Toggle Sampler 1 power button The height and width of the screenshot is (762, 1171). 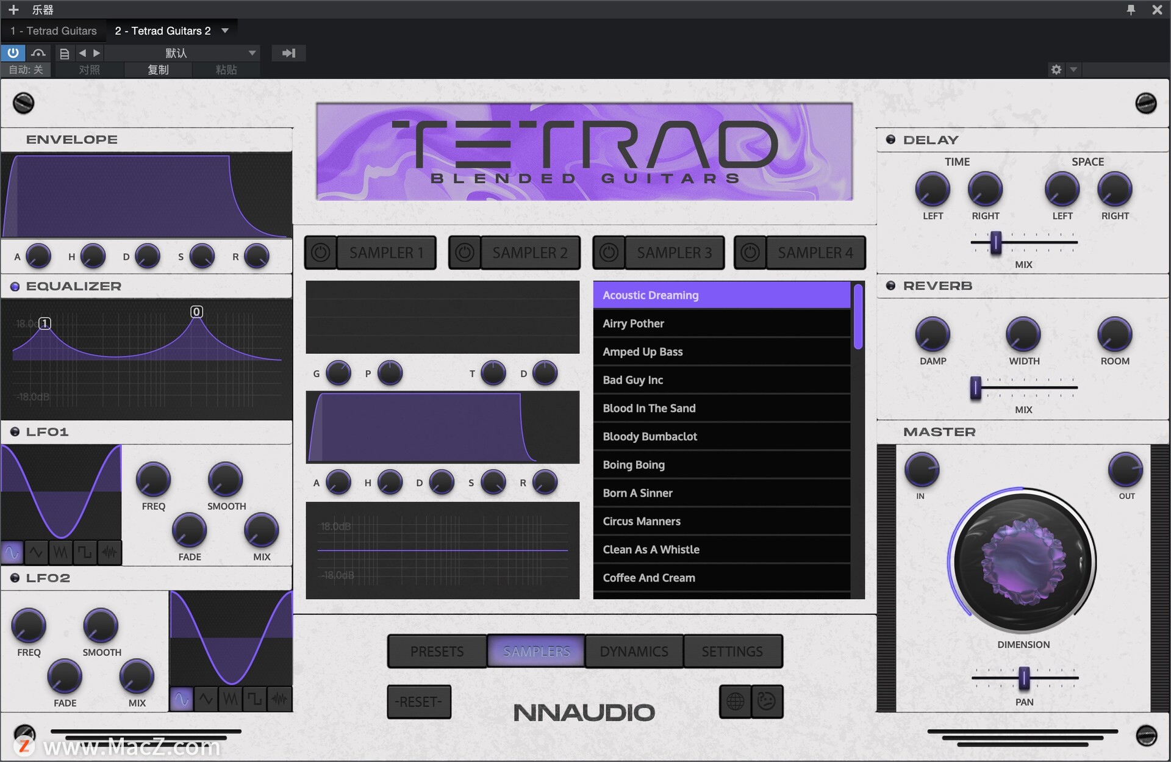point(321,253)
